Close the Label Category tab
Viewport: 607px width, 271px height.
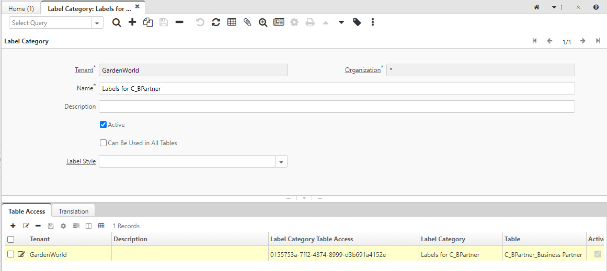coord(137,6)
